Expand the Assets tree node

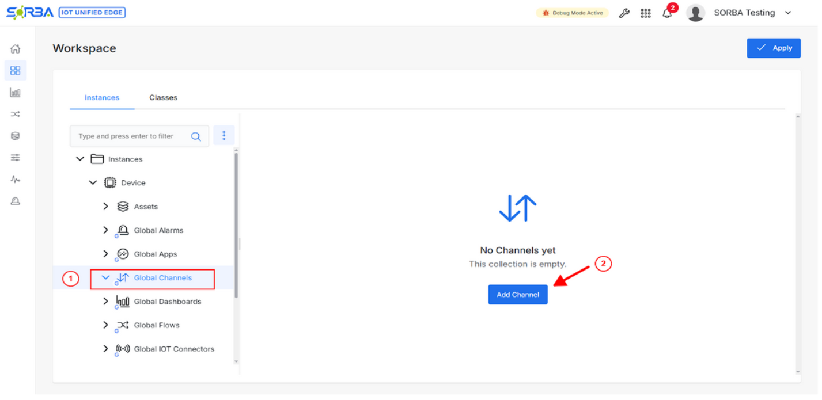pos(105,207)
